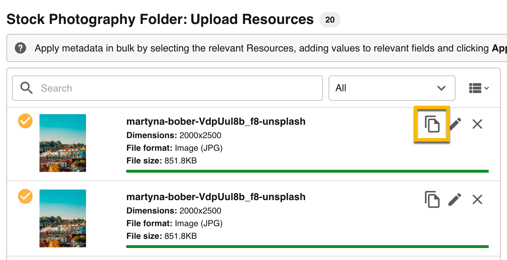This screenshot has width=507, height=260.
Task: Click the copy icon on the second resource
Action: (432, 199)
